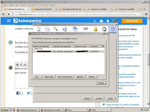This screenshot has width=150, height=112.
Task: Select the padlock Security icon in Opciones
Action: (x=95, y=29)
